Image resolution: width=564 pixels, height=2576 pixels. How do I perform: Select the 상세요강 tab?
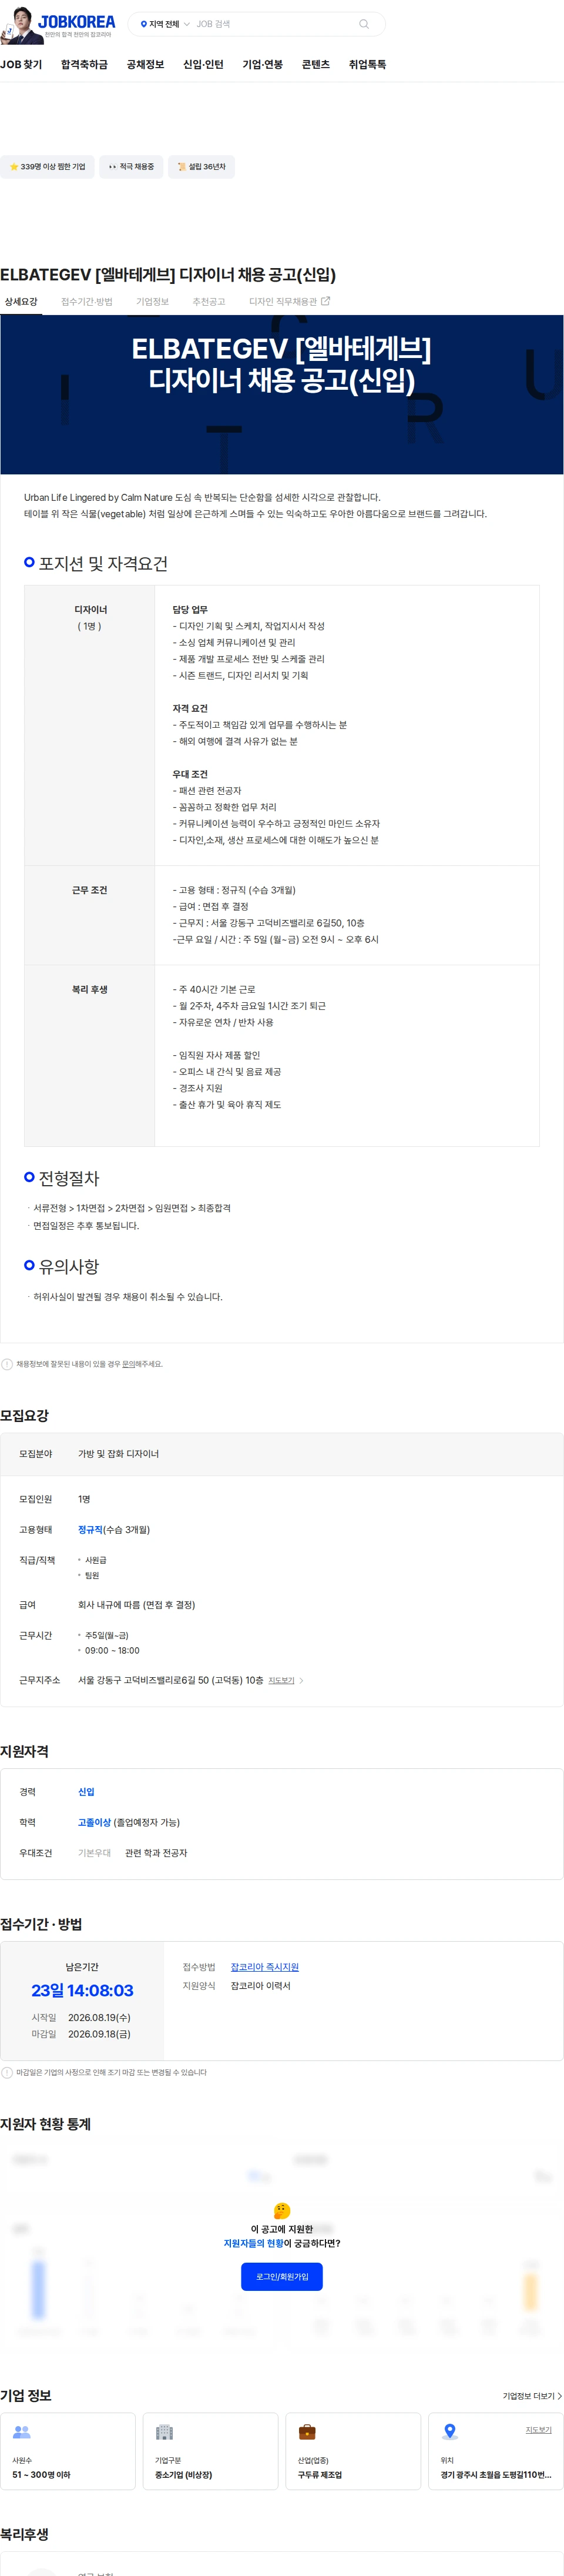pos(21,301)
